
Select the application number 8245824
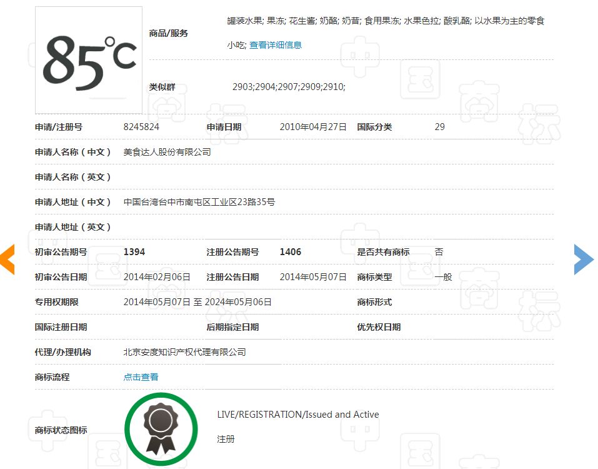(x=141, y=127)
